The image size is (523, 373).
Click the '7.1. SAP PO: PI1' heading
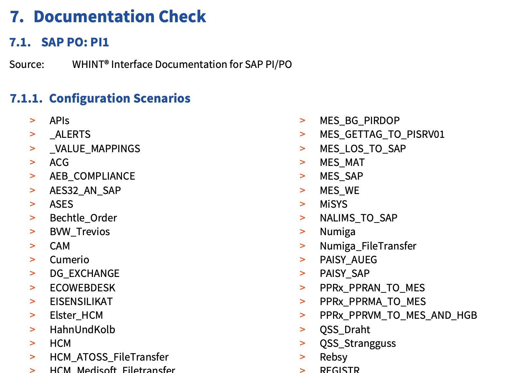click(59, 42)
